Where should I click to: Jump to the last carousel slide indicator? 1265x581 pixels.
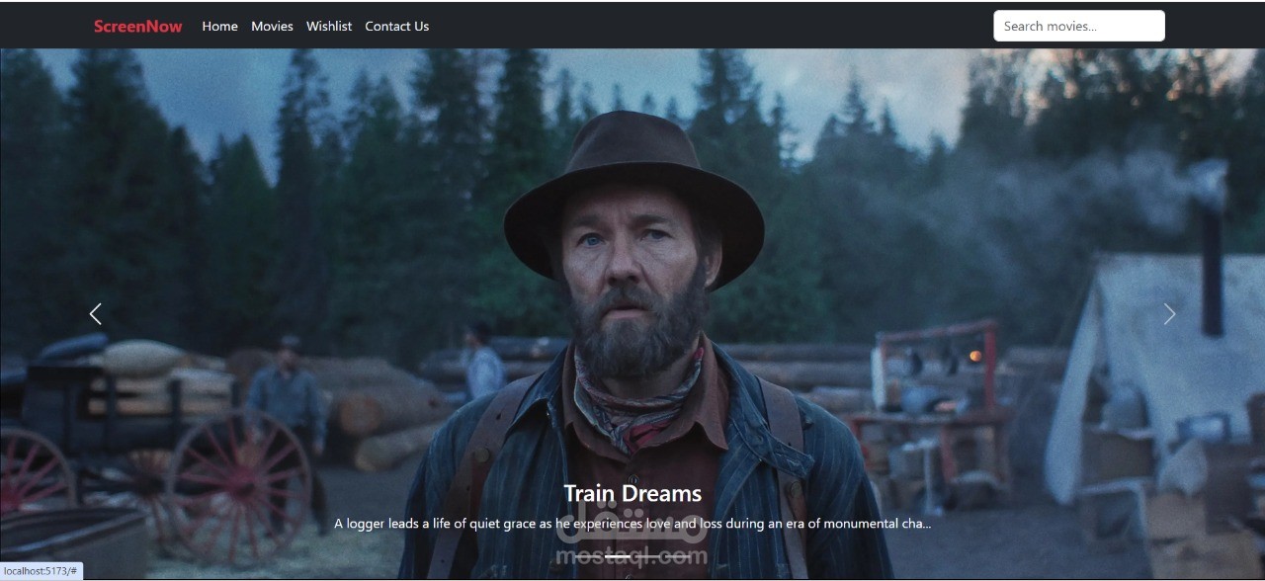pyautogui.click(x=677, y=556)
